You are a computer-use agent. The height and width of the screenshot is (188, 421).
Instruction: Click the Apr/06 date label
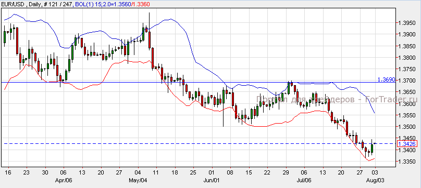[64, 181]
